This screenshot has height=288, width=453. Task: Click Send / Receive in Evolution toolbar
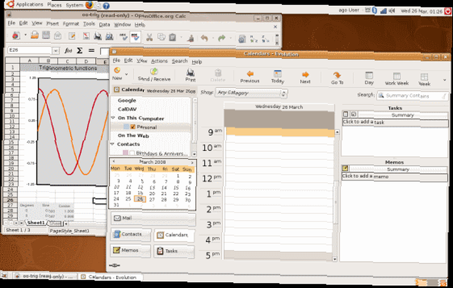pos(154,75)
